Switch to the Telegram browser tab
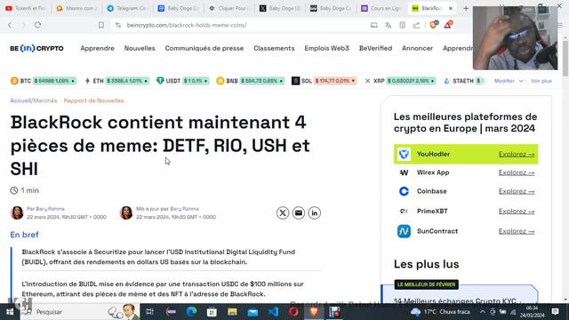 [127, 8]
